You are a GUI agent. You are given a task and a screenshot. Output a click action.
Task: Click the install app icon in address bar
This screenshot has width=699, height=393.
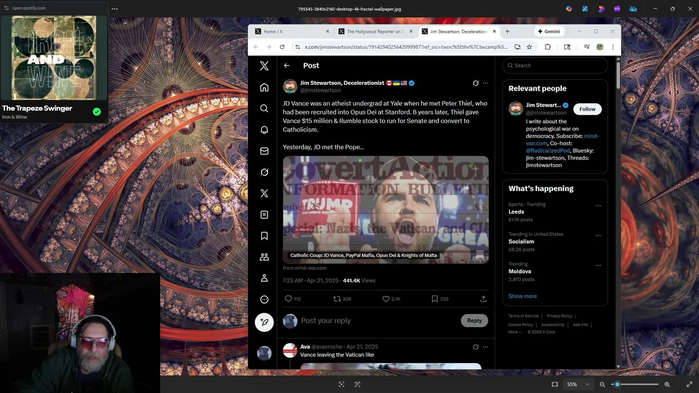tap(517, 47)
